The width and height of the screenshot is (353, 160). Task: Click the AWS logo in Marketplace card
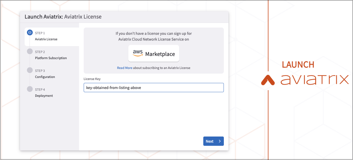pyautogui.click(x=138, y=53)
